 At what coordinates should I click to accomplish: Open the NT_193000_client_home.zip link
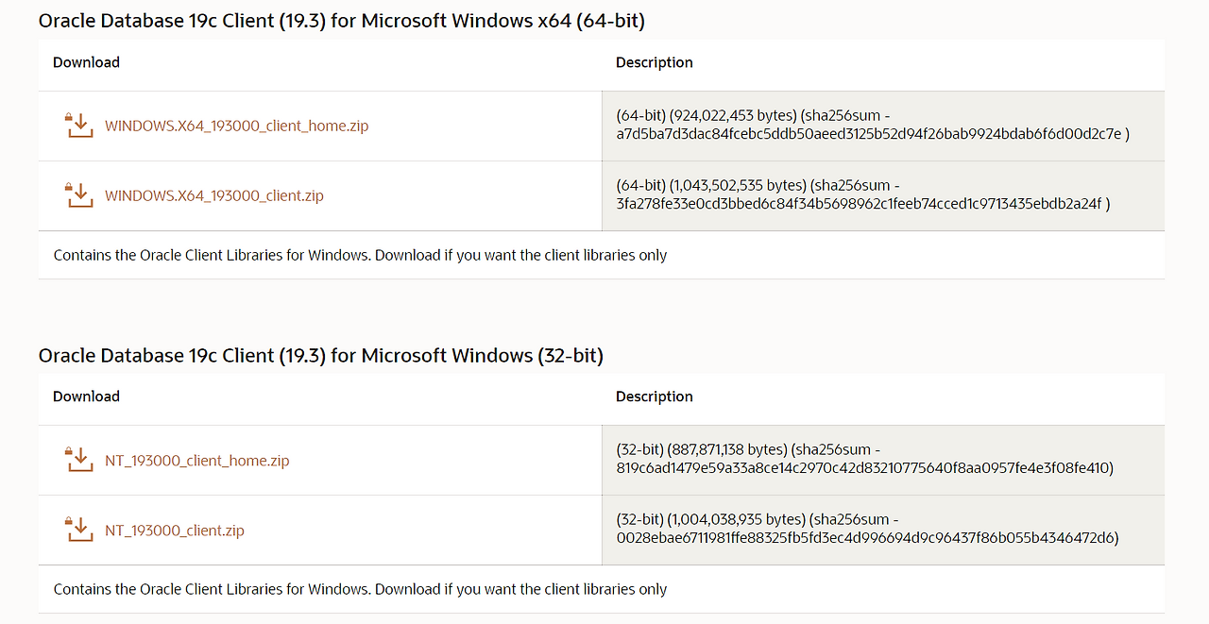coord(197,461)
